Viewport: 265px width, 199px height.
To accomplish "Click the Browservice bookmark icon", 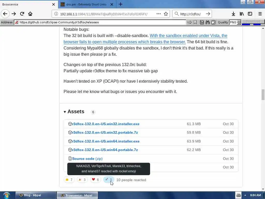I will (x=195, y=22).
